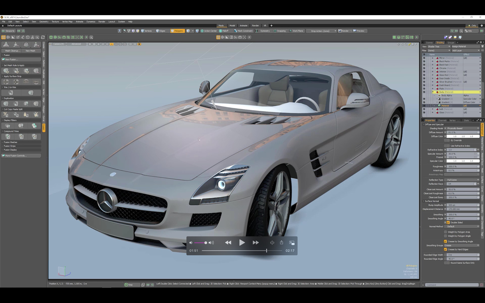This screenshot has height=303, width=485.
Task: Open the Shading Model dropdown
Action: pos(463,128)
